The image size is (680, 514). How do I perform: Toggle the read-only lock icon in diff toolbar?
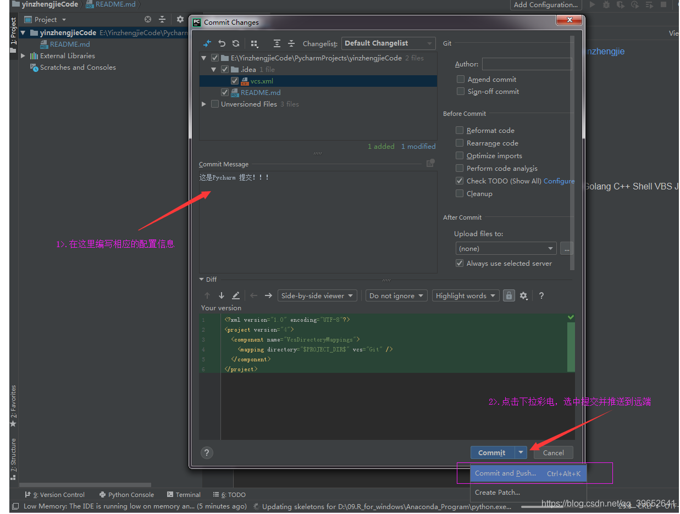[508, 295]
